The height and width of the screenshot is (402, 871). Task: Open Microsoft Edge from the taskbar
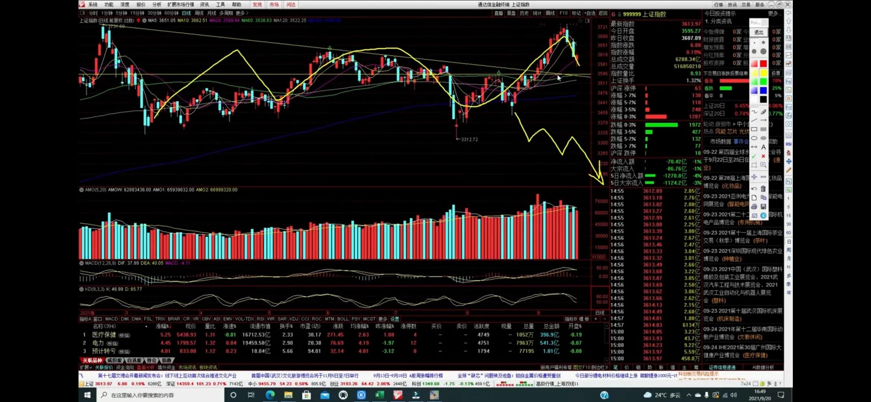pyautogui.click(x=270, y=395)
